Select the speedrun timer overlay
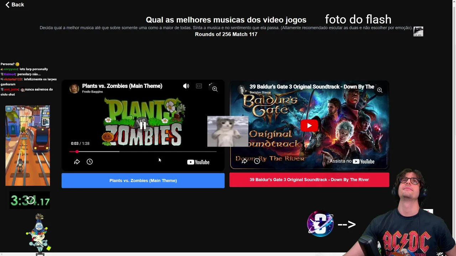 coord(30,201)
